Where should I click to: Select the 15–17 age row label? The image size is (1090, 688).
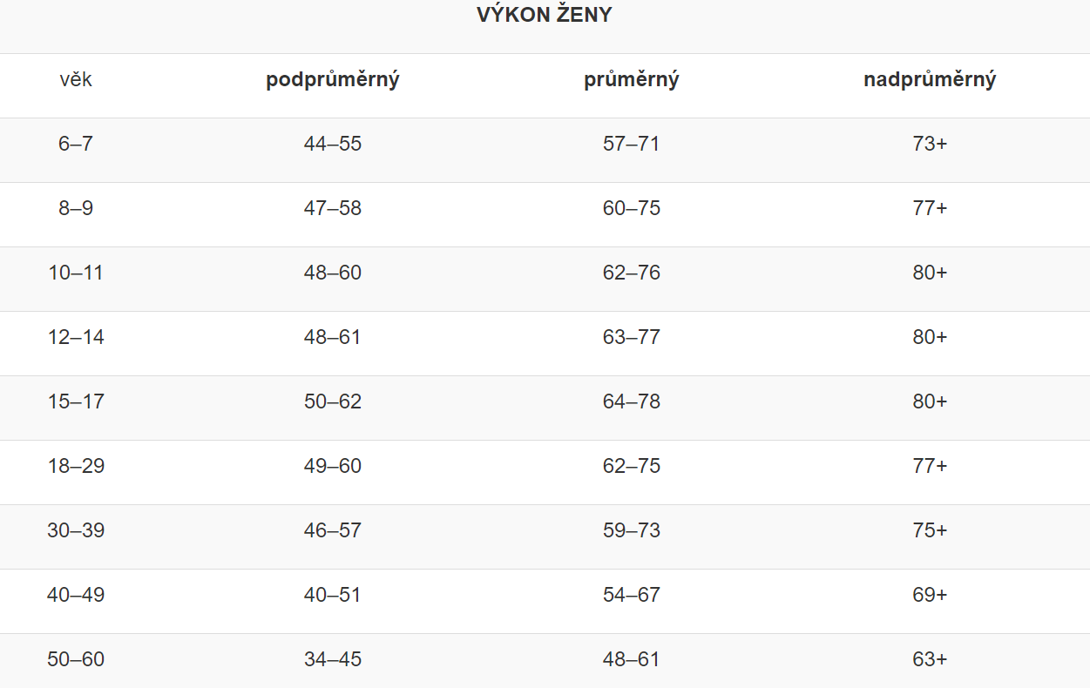pos(76,401)
